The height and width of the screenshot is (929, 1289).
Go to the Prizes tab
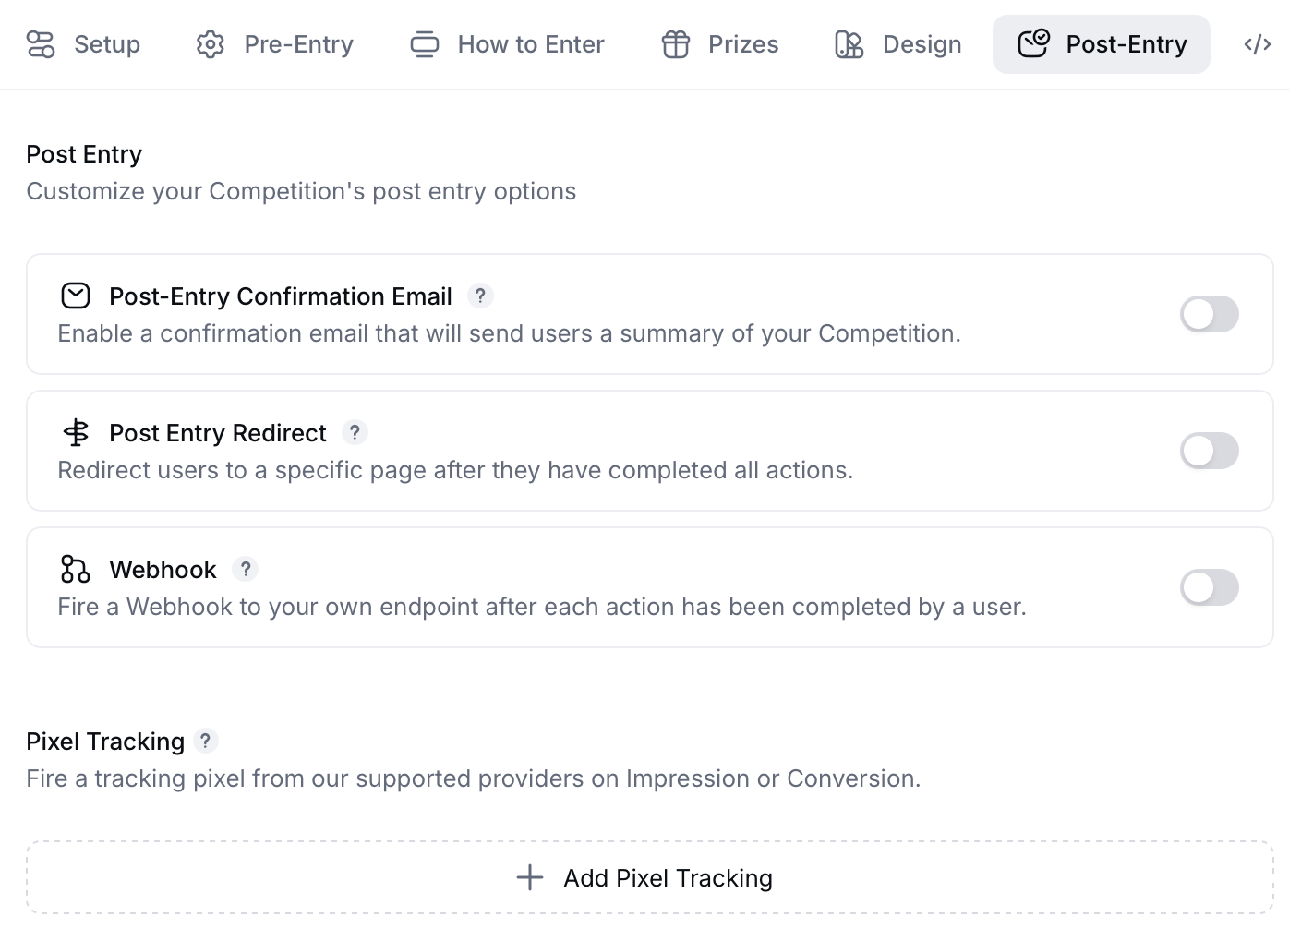(741, 44)
